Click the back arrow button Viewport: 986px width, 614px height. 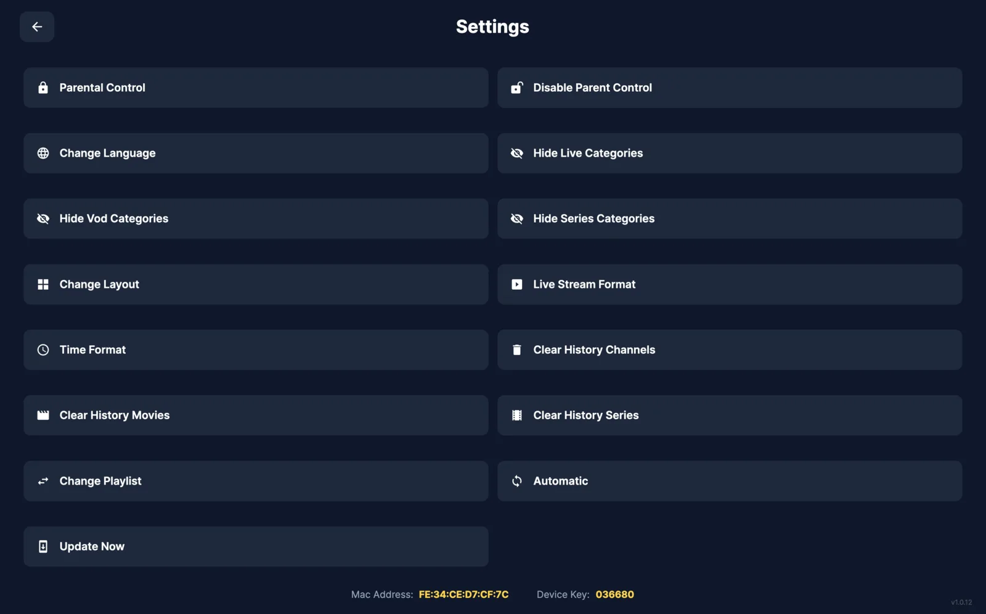[x=37, y=27]
